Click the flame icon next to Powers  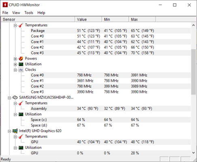pyautogui.click(x=21, y=58)
